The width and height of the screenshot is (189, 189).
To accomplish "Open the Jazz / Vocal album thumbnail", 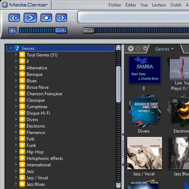I will (144, 153).
